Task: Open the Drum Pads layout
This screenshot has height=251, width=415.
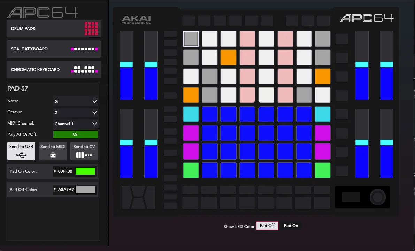Action: [53, 29]
